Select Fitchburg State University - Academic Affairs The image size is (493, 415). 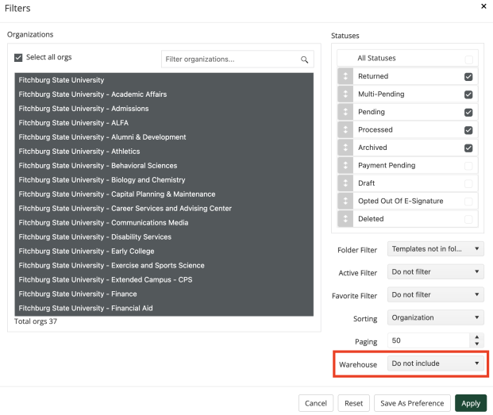tap(164, 94)
